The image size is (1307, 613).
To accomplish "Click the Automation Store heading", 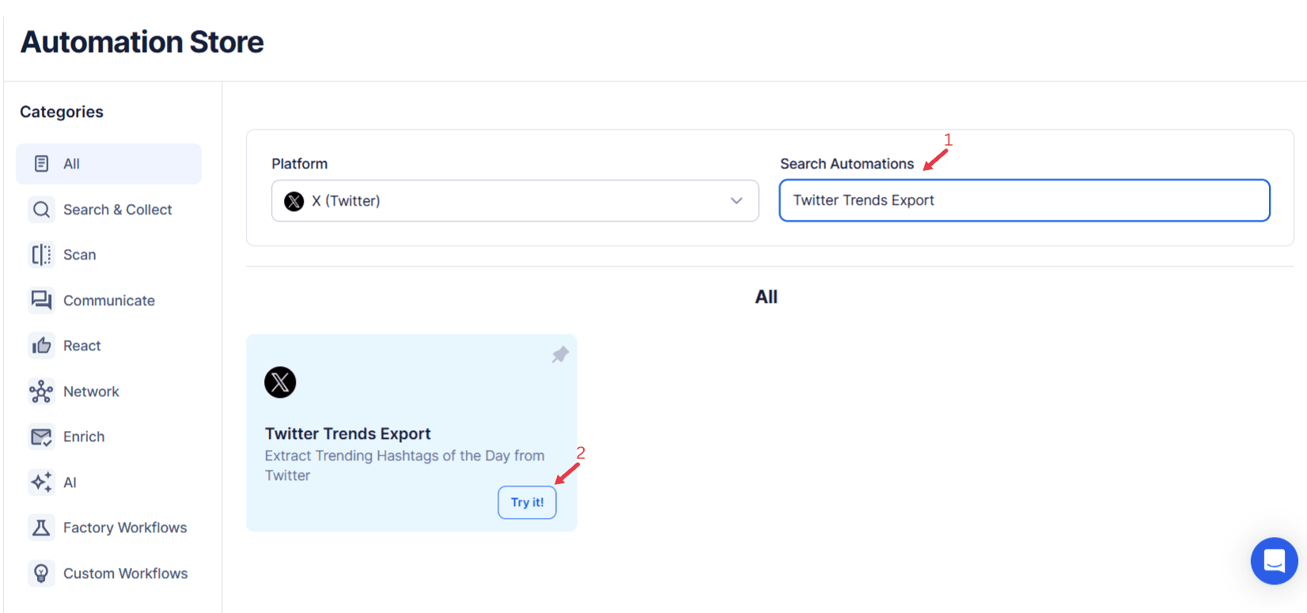I will [x=142, y=42].
